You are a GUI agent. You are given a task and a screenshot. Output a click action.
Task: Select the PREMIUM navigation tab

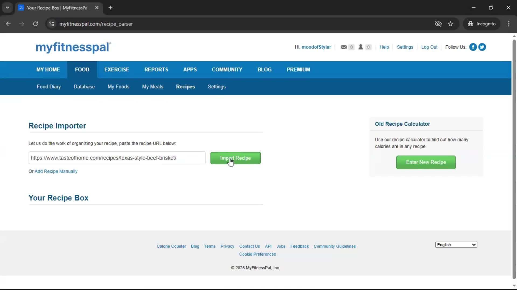pos(298,70)
